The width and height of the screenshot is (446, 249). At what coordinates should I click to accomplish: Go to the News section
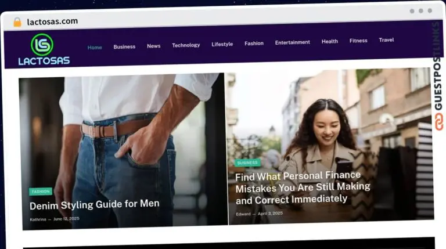(153, 46)
